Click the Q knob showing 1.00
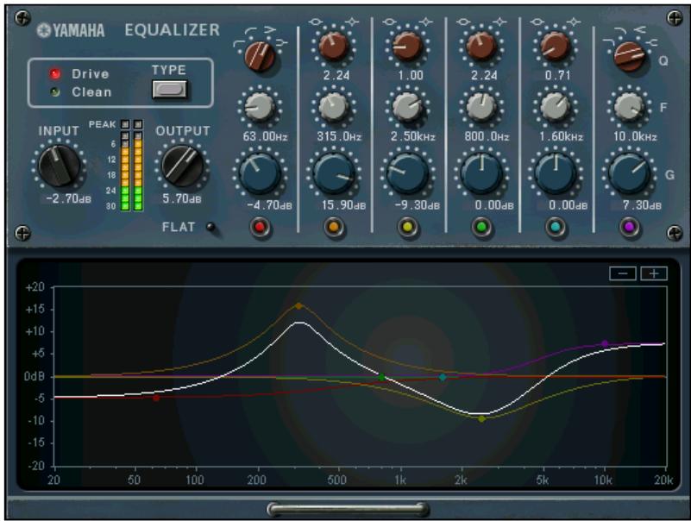Screen dimensions: 691x521 pos(408,47)
